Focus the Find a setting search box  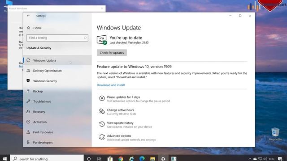[57, 38]
